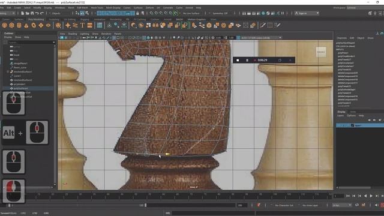The height and width of the screenshot is (216, 384).
Task: Open the viewport Shading menu
Action: click(73, 34)
